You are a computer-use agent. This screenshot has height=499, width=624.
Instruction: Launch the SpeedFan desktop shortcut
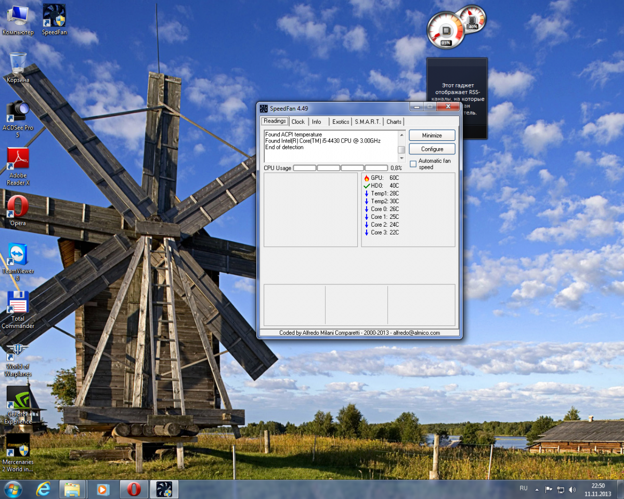pos(54,21)
